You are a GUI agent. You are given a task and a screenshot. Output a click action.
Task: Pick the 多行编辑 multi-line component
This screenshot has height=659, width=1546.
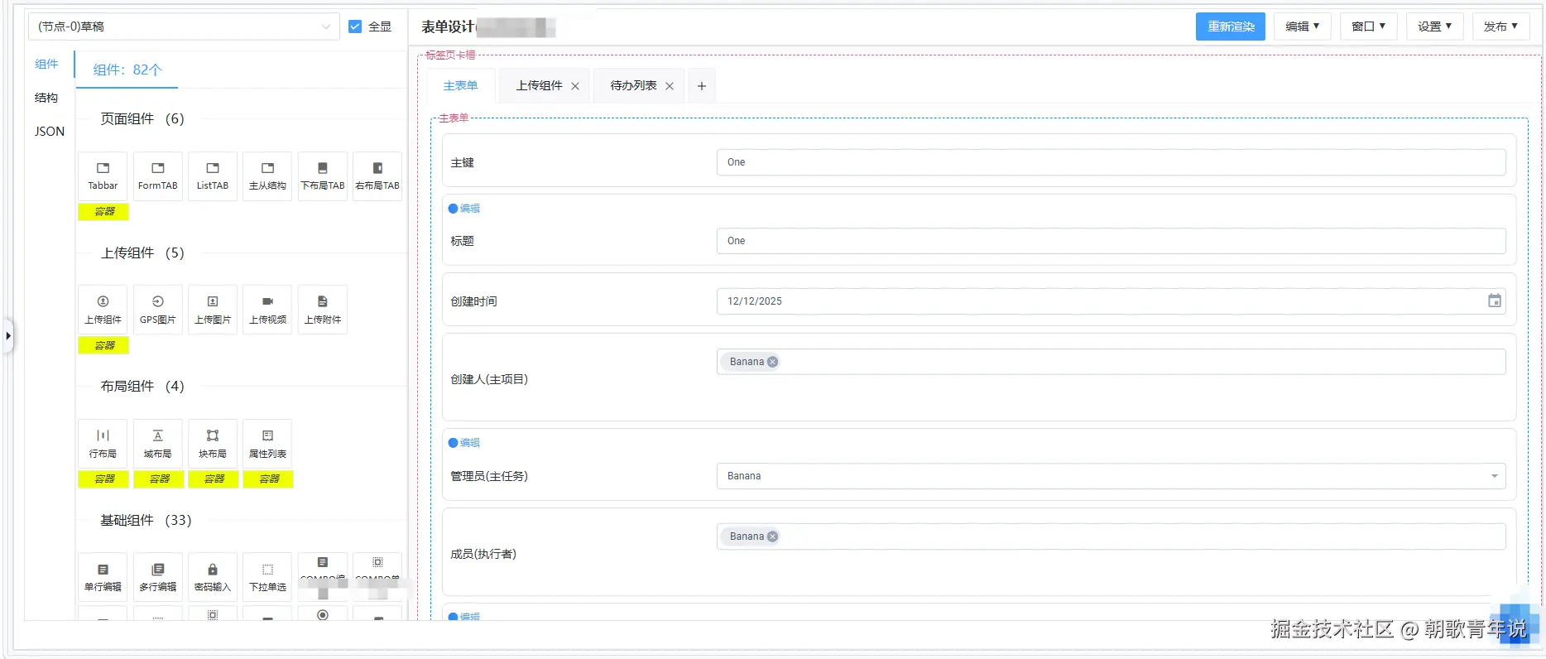click(x=157, y=577)
